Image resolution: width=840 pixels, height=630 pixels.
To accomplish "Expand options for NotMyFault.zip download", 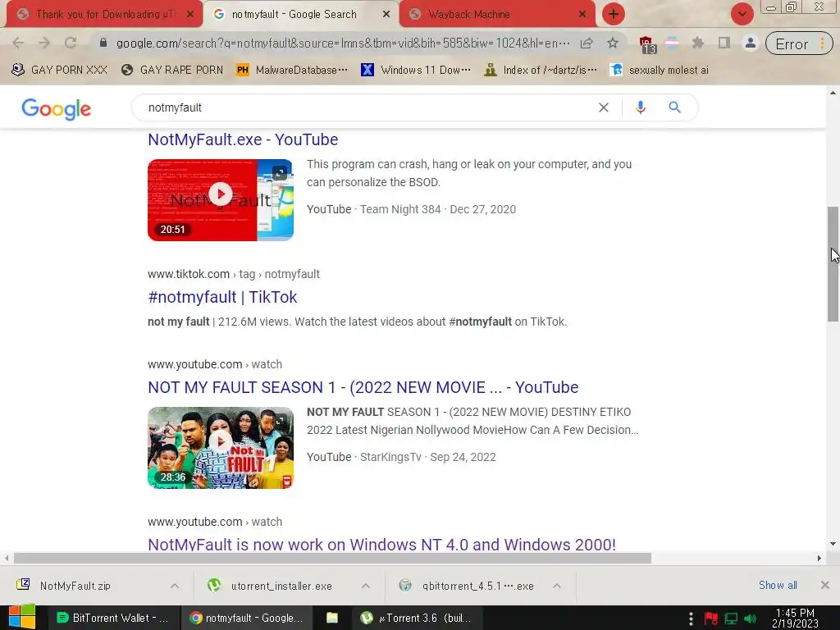I will tap(175, 586).
